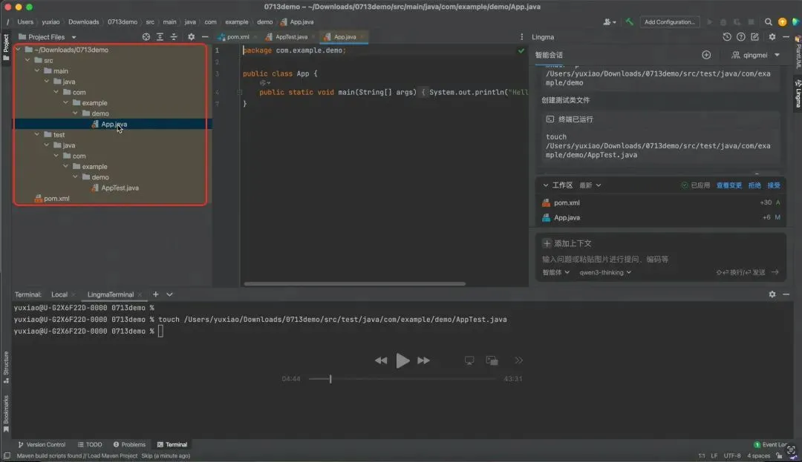Screen dimensions: 802x462
Task: Select the LingmaTerminal tab
Action: pyautogui.click(x=111, y=294)
